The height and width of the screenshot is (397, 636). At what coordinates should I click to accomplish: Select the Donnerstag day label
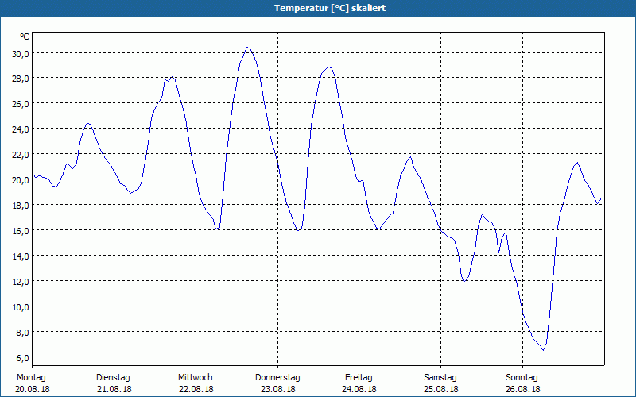click(277, 377)
